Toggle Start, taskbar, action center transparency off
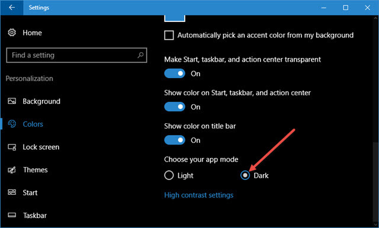This screenshot has width=379, height=228. click(175, 73)
